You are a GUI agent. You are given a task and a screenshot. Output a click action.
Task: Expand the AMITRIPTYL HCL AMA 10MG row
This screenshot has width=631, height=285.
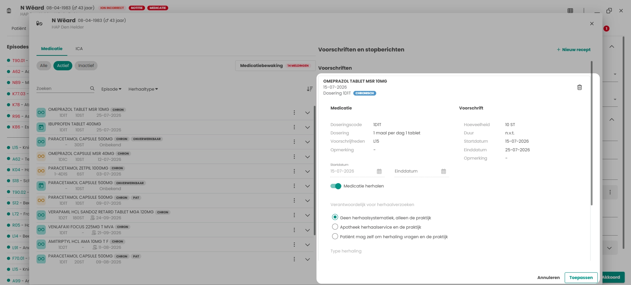pyautogui.click(x=308, y=245)
